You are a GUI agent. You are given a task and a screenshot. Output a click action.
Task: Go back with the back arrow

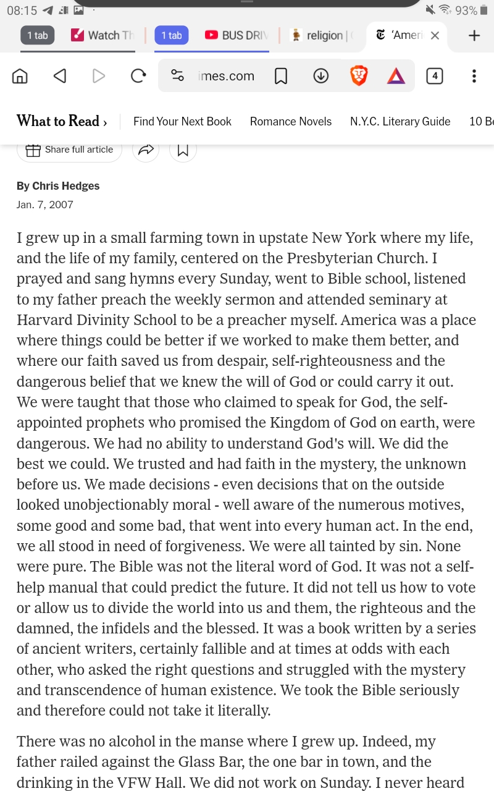59,76
